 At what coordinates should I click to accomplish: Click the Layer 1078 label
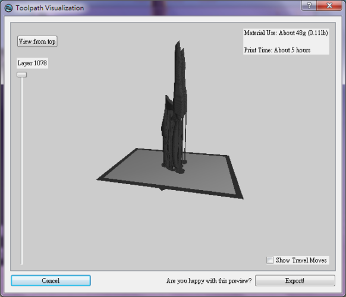[x=32, y=63]
